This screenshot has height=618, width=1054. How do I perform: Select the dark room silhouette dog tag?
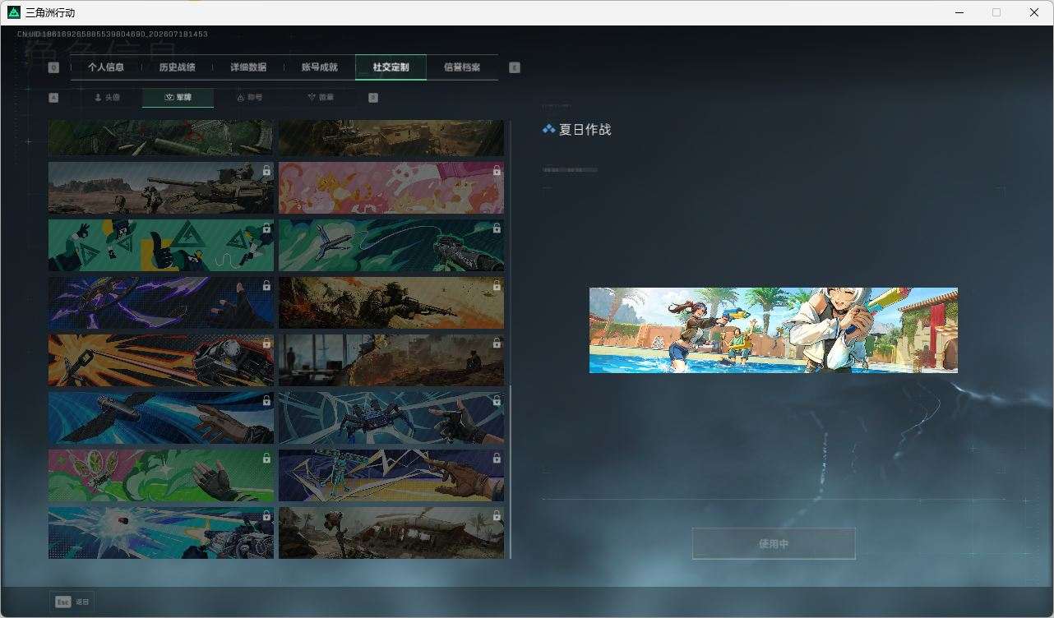[x=391, y=360]
